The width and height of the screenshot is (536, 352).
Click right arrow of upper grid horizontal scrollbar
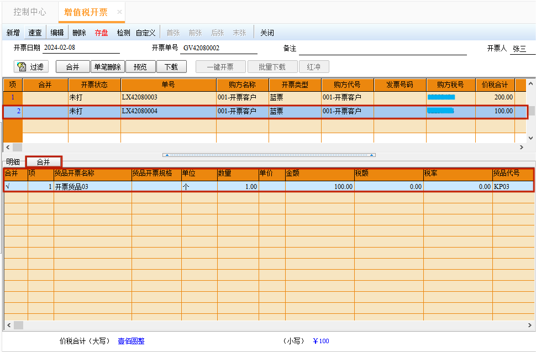[x=521, y=148]
